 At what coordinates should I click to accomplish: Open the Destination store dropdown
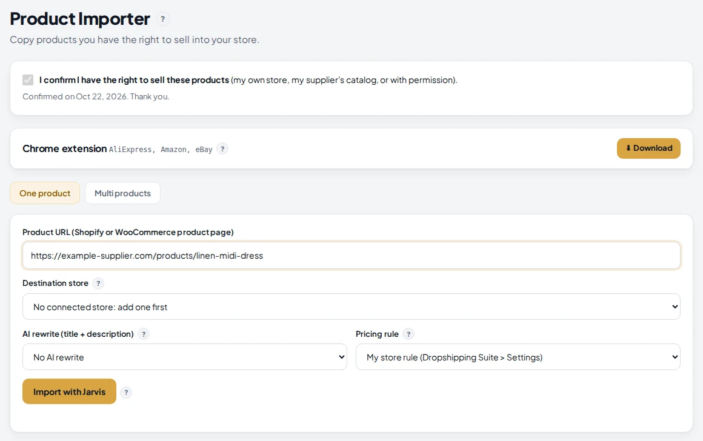click(351, 307)
